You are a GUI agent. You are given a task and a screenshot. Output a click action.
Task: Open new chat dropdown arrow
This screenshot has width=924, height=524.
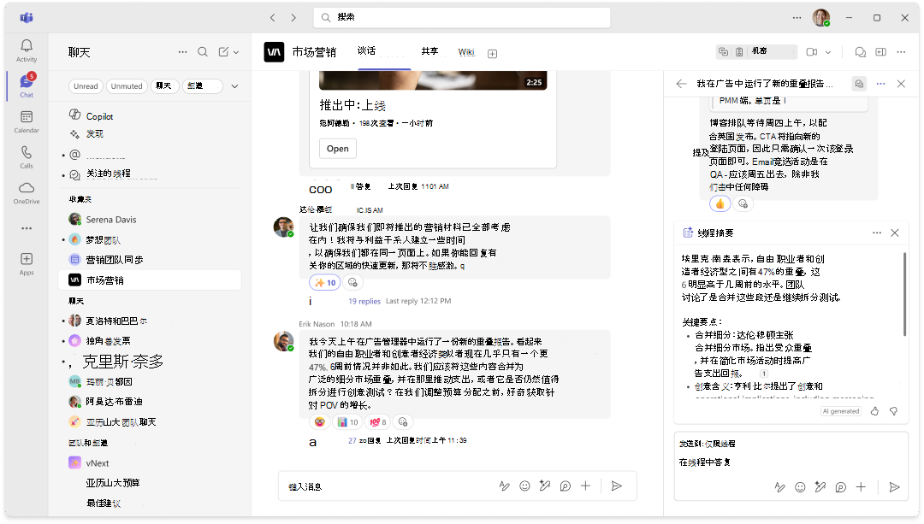[x=236, y=52]
